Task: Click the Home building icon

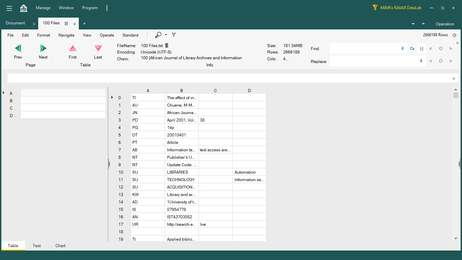Action: click(x=24, y=8)
